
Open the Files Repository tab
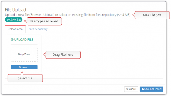(38, 29)
